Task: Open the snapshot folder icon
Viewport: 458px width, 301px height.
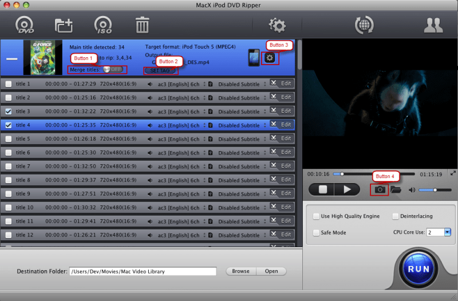Action: click(396, 190)
